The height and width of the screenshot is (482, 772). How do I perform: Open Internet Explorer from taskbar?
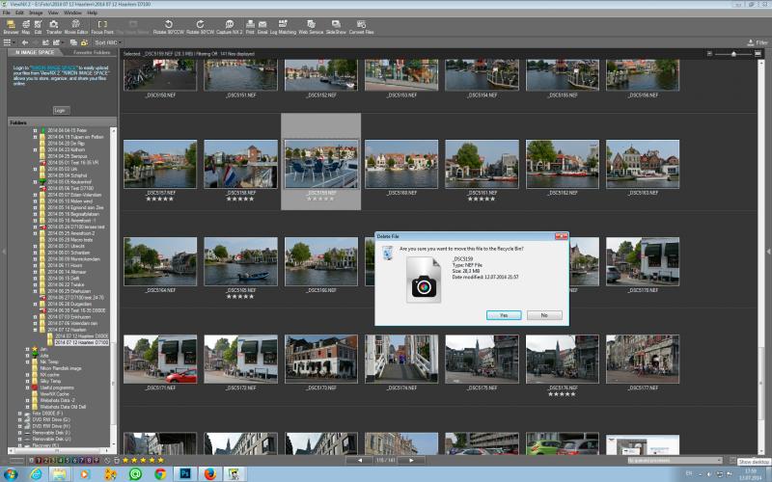click(36, 474)
